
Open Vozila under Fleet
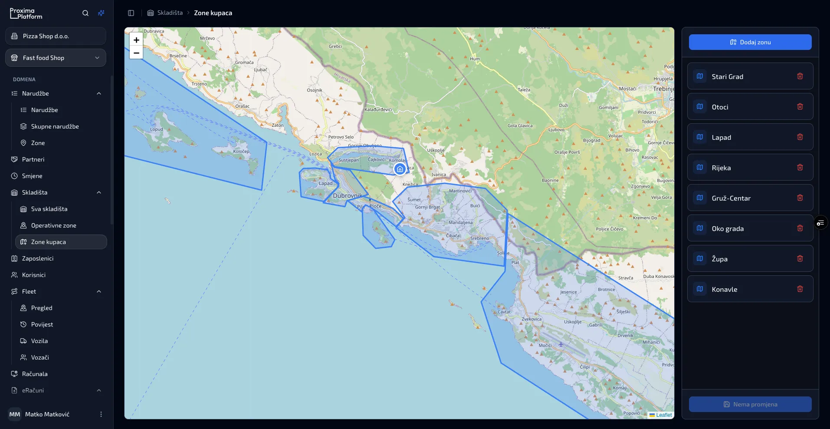61,341
